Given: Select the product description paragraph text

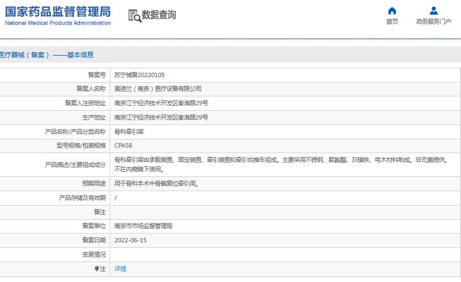Looking at the screenshot, I should [x=281, y=165].
